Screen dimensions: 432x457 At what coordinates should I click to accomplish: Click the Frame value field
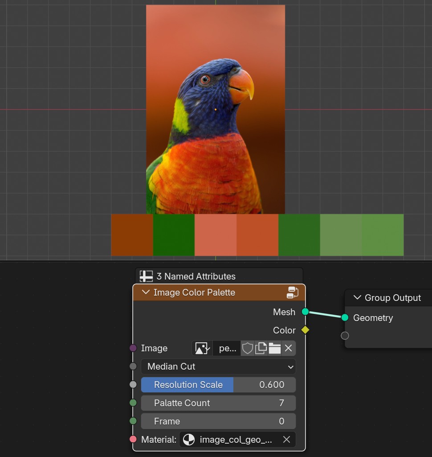click(218, 421)
